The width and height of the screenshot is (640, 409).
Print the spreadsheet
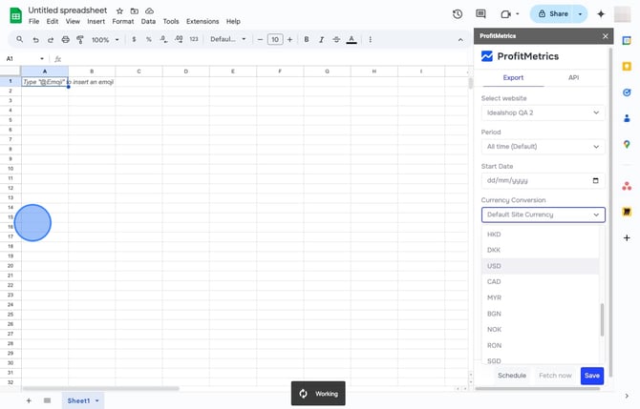coord(65,39)
